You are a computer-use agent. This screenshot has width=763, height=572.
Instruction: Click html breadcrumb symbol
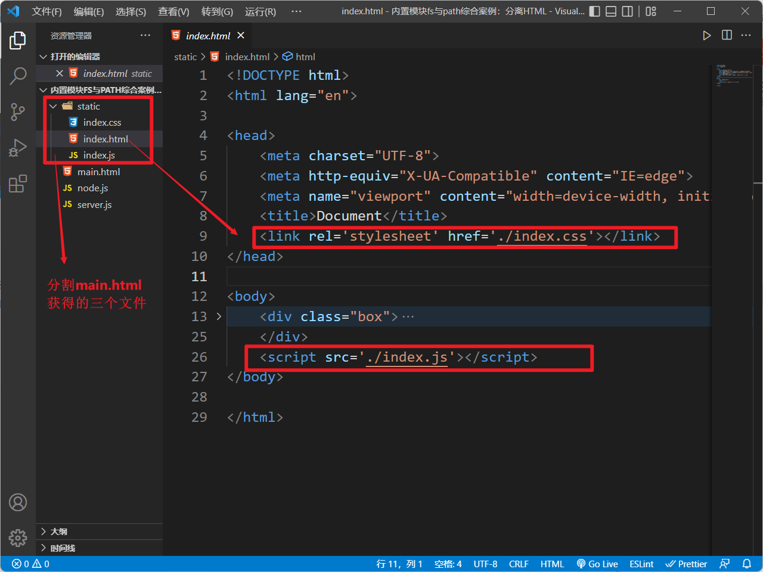pyautogui.click(x=299, y=57)
